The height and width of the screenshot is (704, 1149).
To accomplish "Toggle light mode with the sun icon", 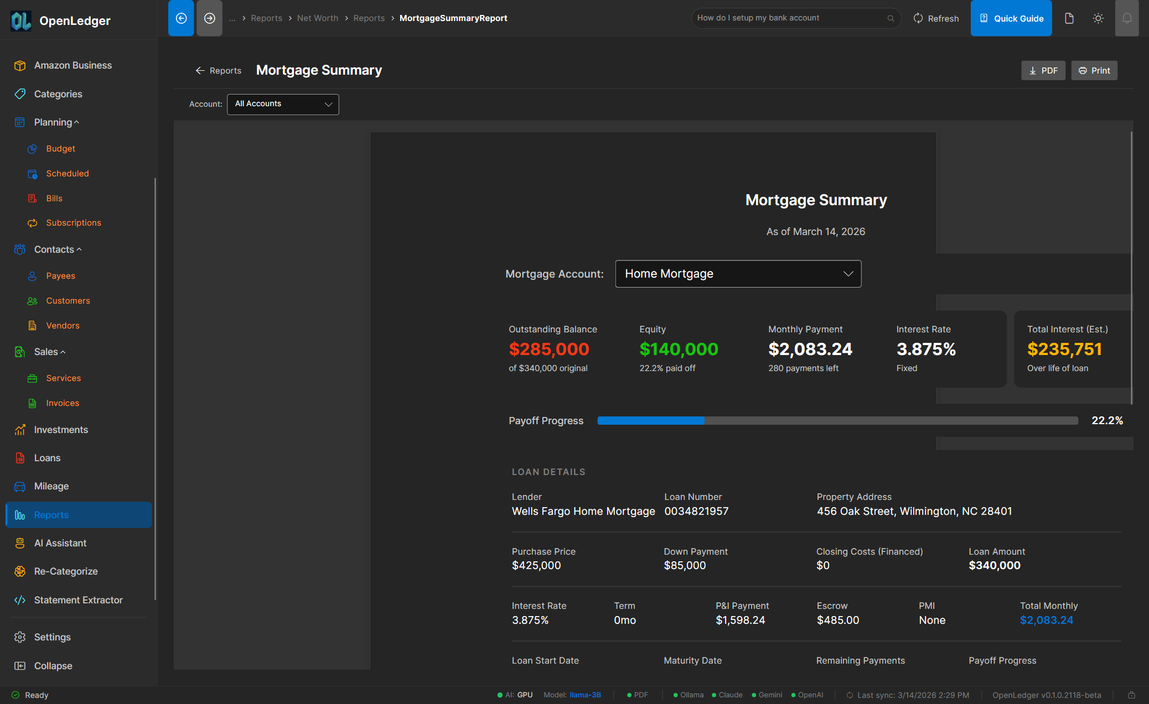I will tap(1098, 18).
